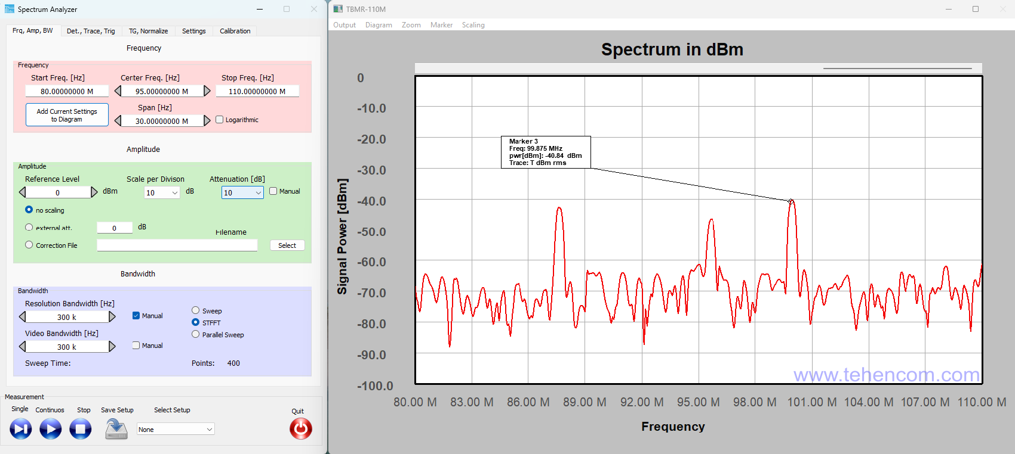The height and width of the screenshot is (454, 1015).
Task: Open Zoom menu in TBMR-110M window
Action: (411, 25)
